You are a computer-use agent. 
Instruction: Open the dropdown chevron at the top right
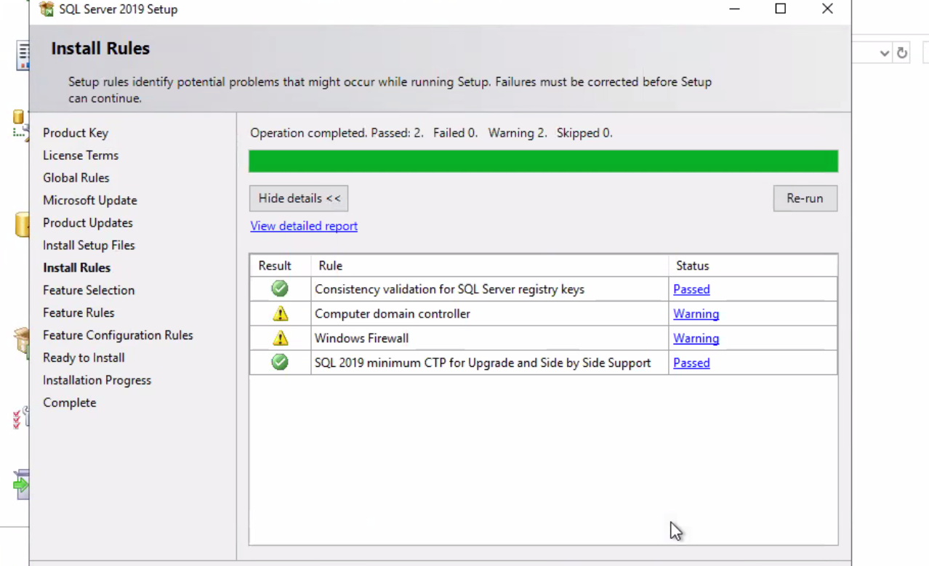(x=884, y=52)
